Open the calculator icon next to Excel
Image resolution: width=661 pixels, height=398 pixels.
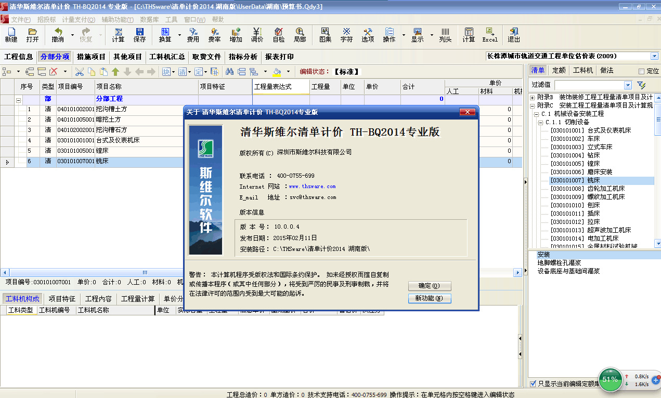(x=469, y=35)
